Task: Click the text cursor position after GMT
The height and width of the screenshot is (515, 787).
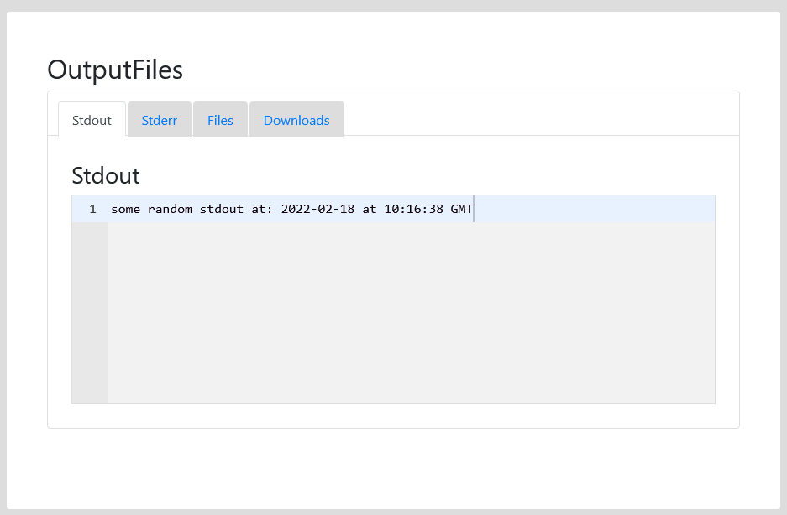Action: (x=474, y=209)
